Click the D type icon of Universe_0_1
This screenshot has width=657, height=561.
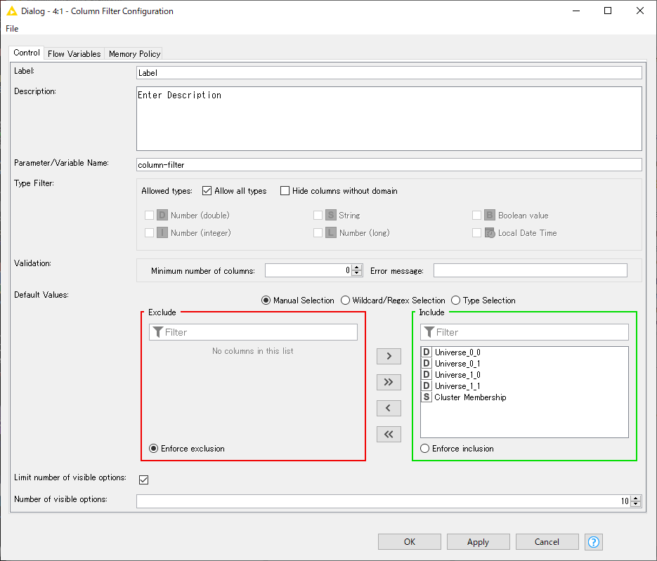point(426,364)
